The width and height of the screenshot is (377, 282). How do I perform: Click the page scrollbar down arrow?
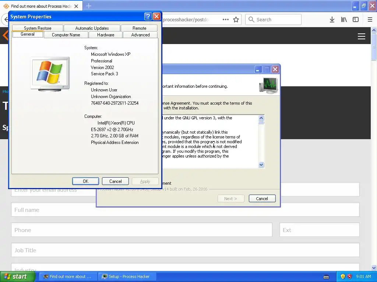[x=374, y=268]
